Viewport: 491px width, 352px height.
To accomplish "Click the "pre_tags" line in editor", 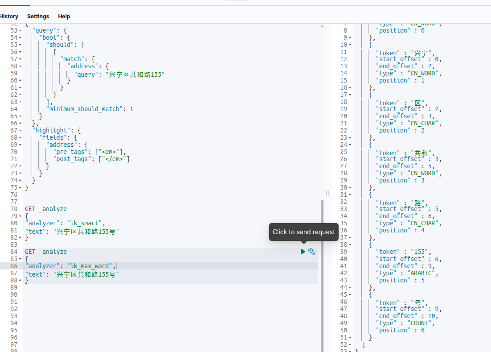I will point(90,152).
